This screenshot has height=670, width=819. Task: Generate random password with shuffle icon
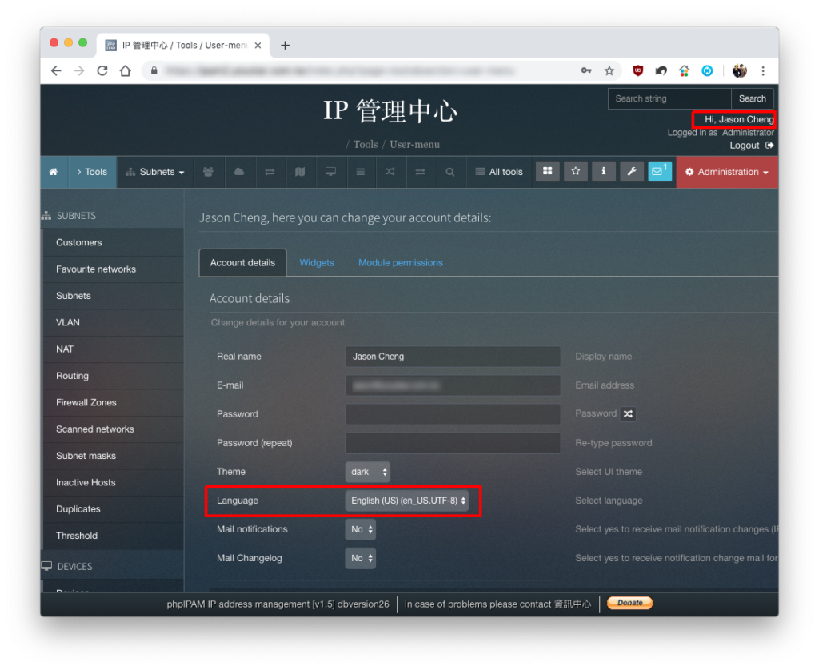click(x=628, y=413)
